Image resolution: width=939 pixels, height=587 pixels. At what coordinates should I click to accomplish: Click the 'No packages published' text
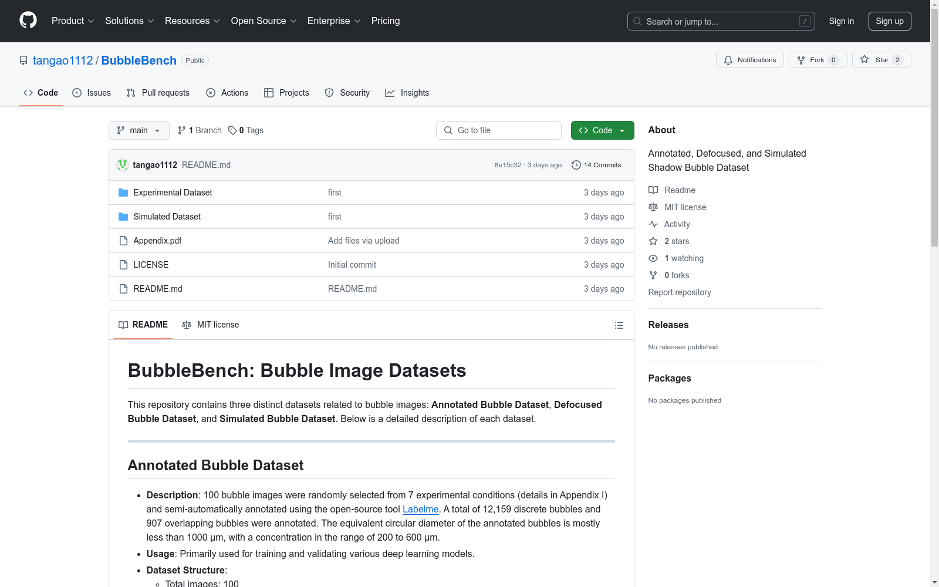(x=685, y=400)
